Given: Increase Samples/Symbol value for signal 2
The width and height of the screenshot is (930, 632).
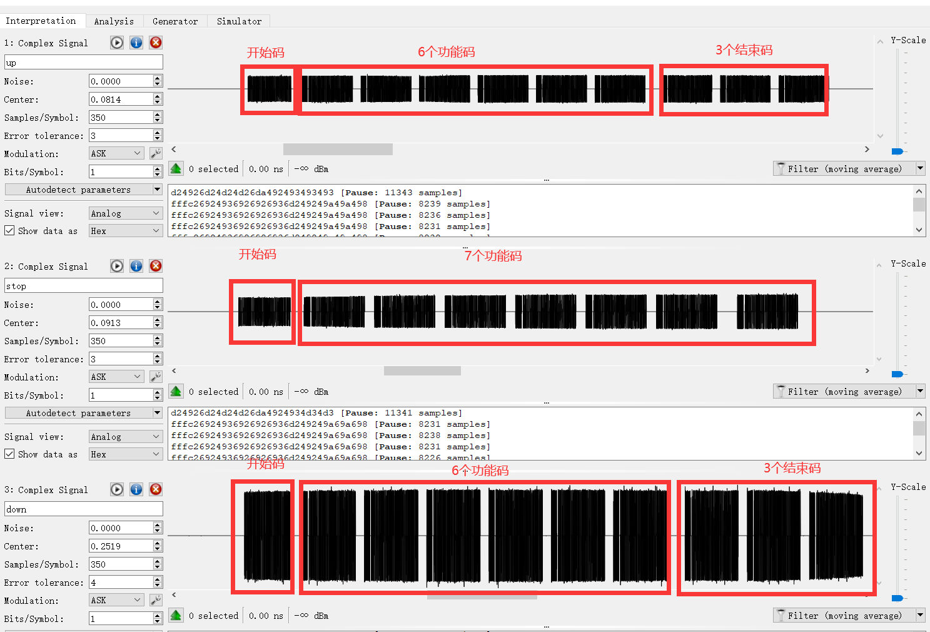Looking at the screenshot, I should [158, 338].
